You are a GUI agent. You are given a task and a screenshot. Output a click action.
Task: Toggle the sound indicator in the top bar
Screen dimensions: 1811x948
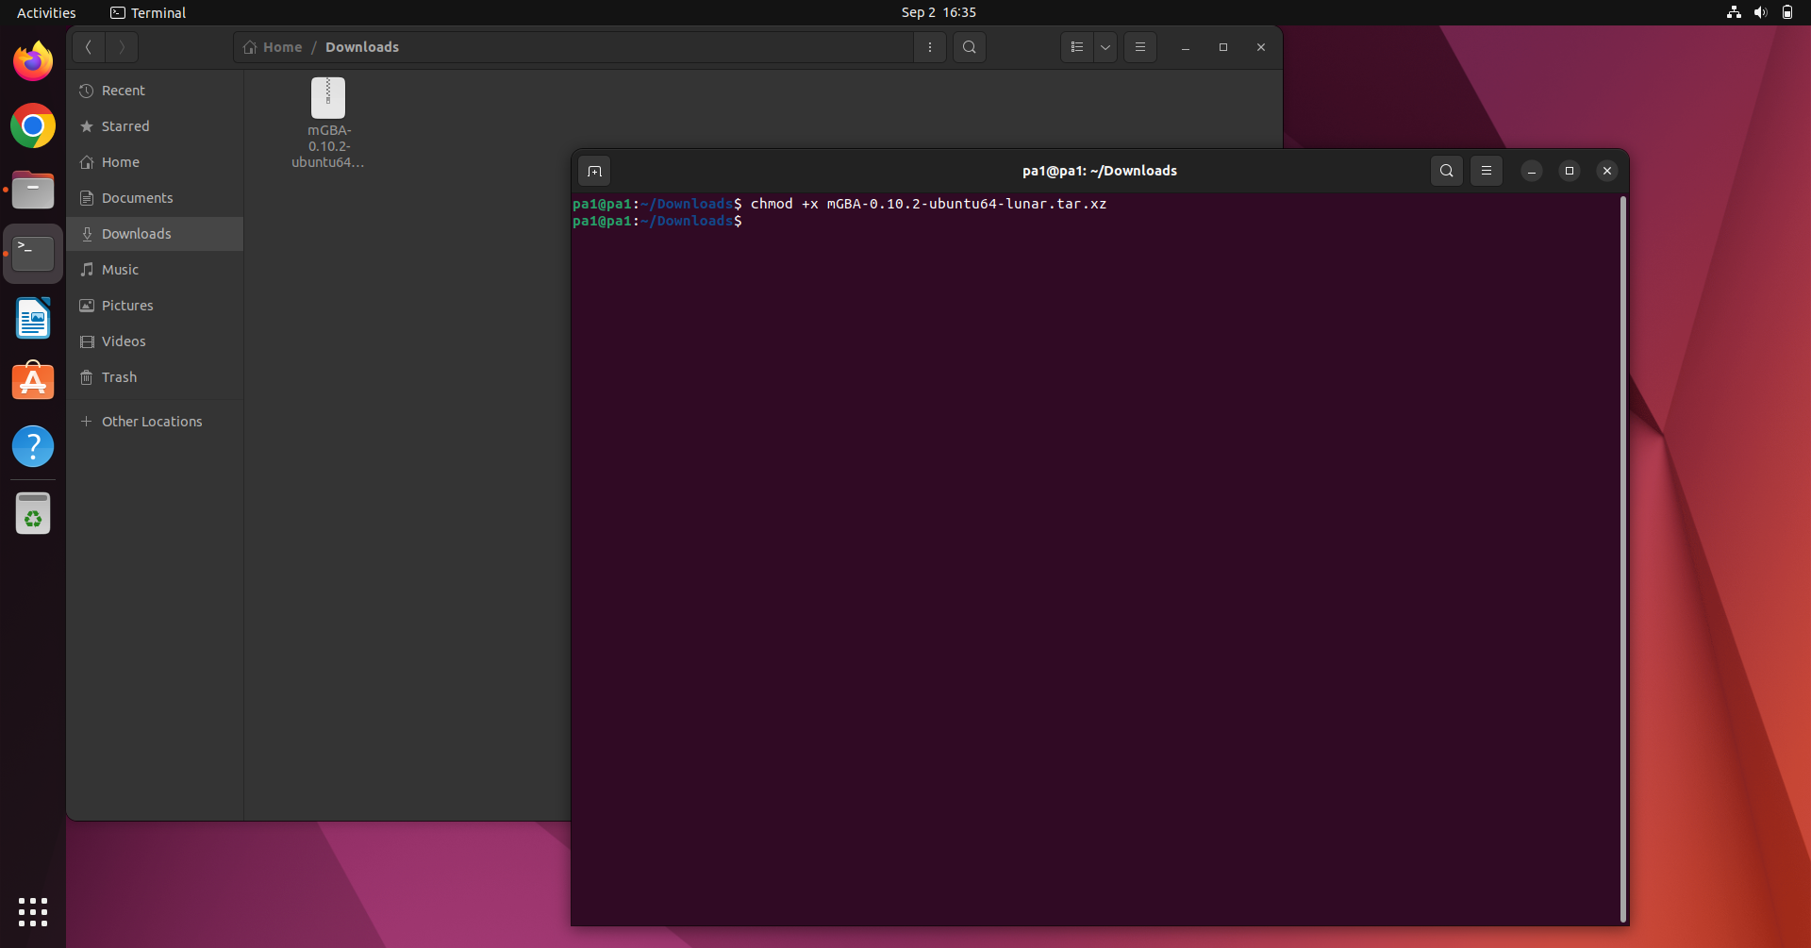[x=1761, y=12]
